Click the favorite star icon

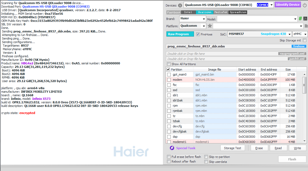210,26
